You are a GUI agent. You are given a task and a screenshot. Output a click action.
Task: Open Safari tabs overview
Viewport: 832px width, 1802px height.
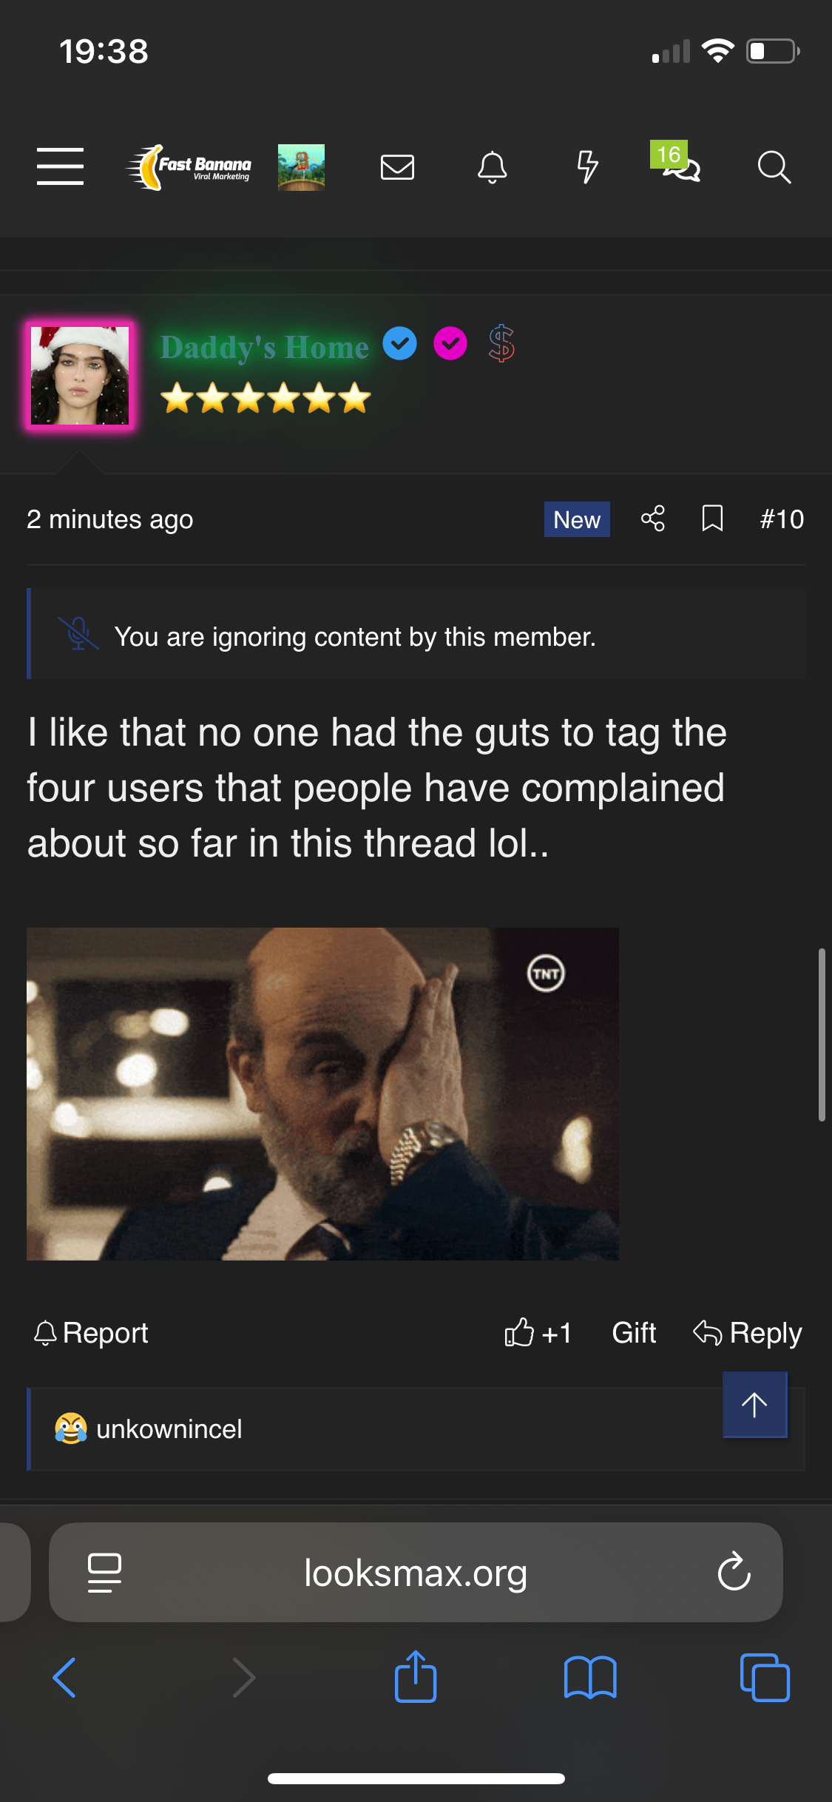(x=765, y=1677)
